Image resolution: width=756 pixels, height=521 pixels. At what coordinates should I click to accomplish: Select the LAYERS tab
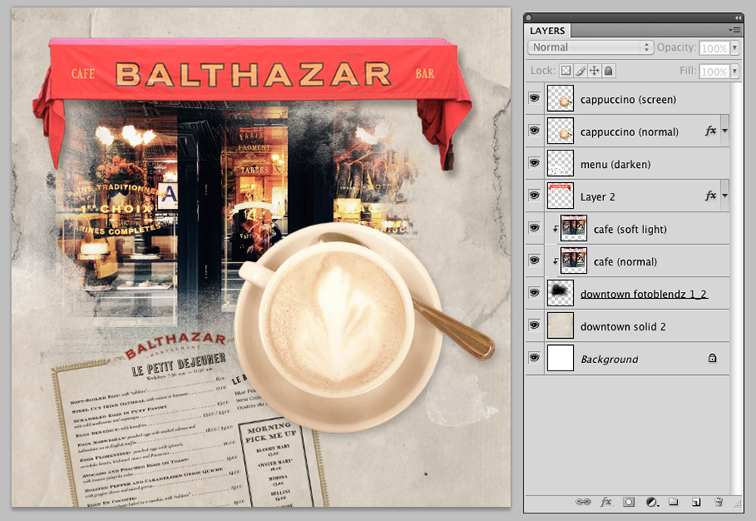547,30
